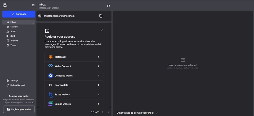The width and height of the screenshot is (254, 116).
Task: Open the Starred folder
Action: pos(14,27)
